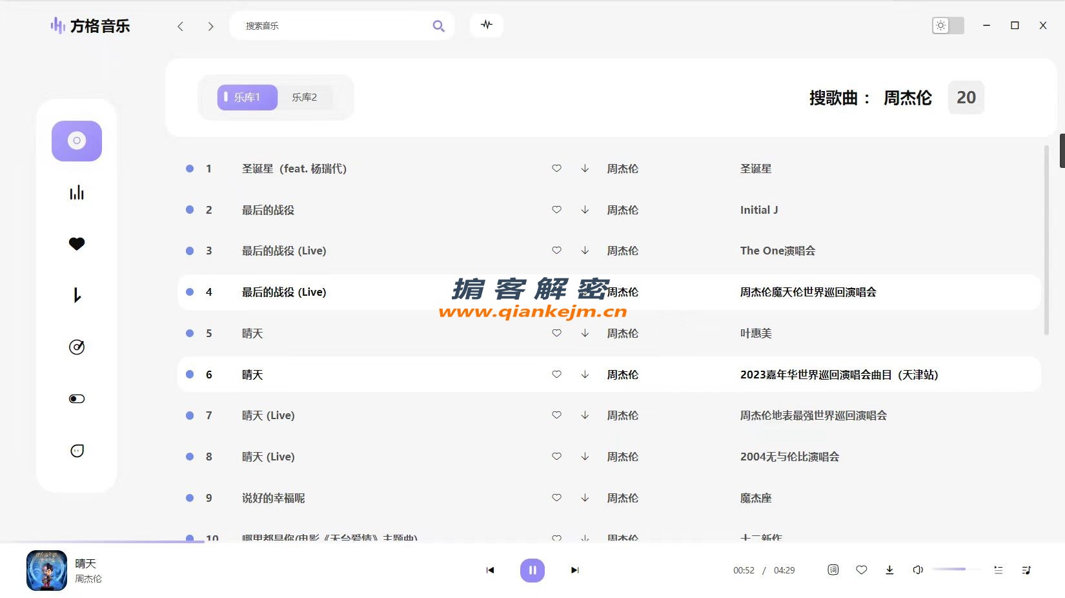Skip to next track
Viewport: 1065px width, 598px height.
(x=574, y=570)
